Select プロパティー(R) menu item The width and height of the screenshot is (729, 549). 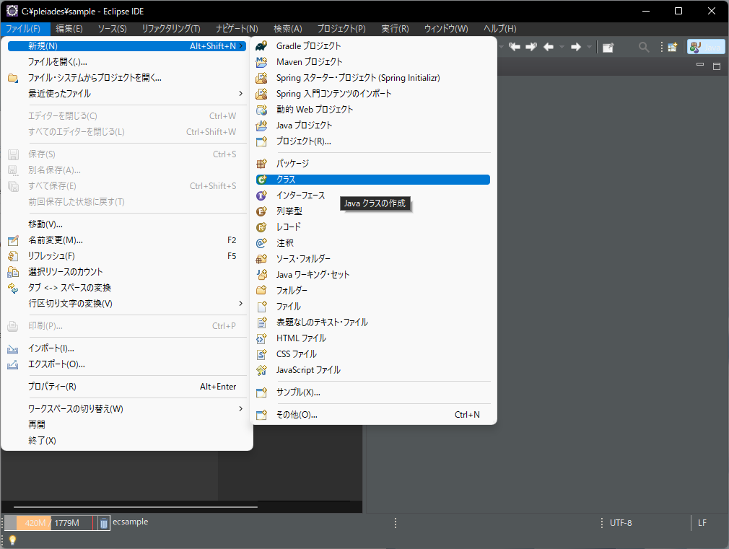coord(126,386)
